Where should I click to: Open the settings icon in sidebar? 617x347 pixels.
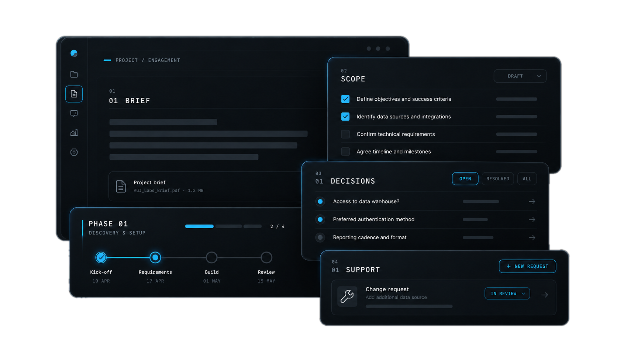74,152
